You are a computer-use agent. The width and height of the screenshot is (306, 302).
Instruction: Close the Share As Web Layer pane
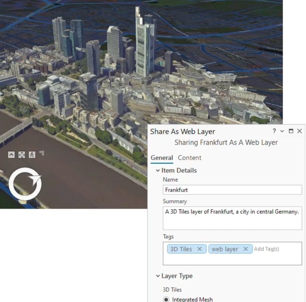pyautogui.click(x=299, y=131)
